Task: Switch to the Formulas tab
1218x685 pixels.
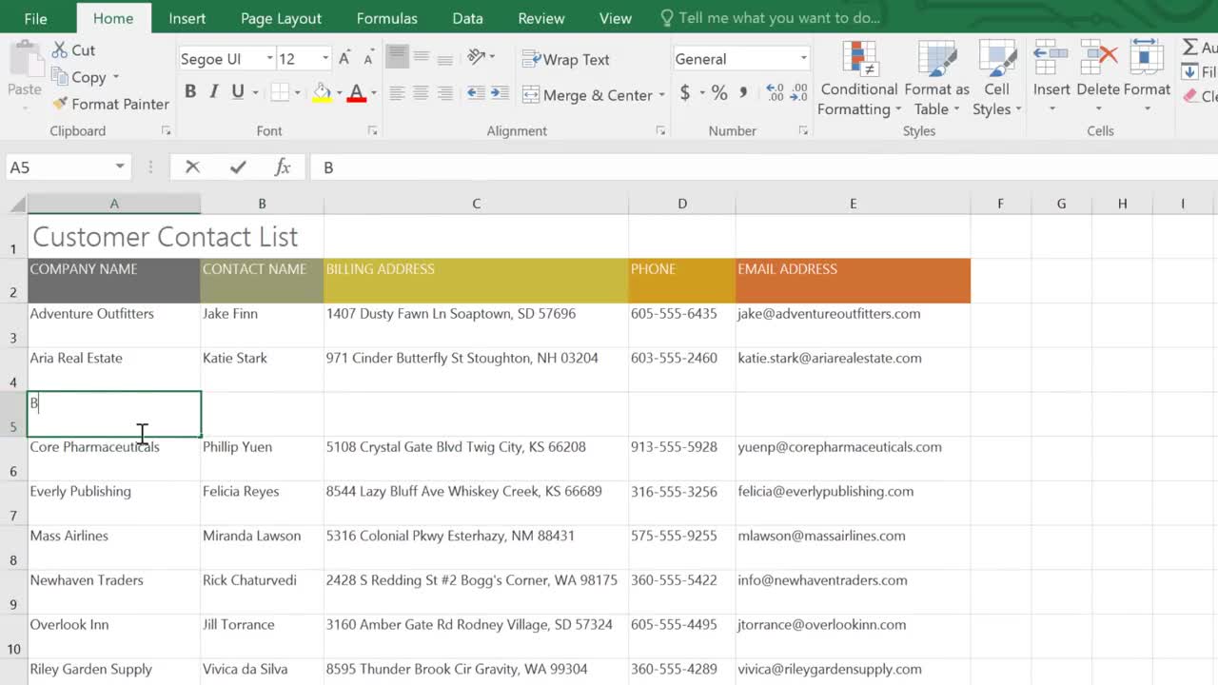Action: (x=386, y=18)
